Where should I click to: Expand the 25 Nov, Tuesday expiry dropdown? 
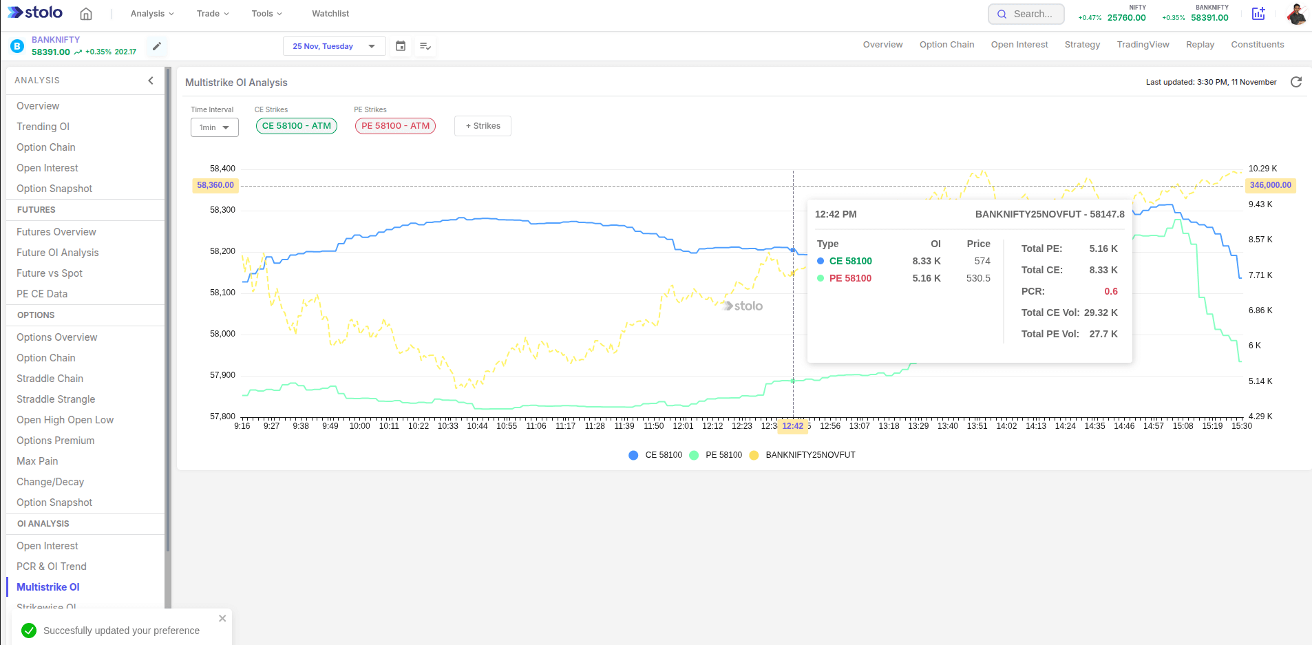pos(334,46)
